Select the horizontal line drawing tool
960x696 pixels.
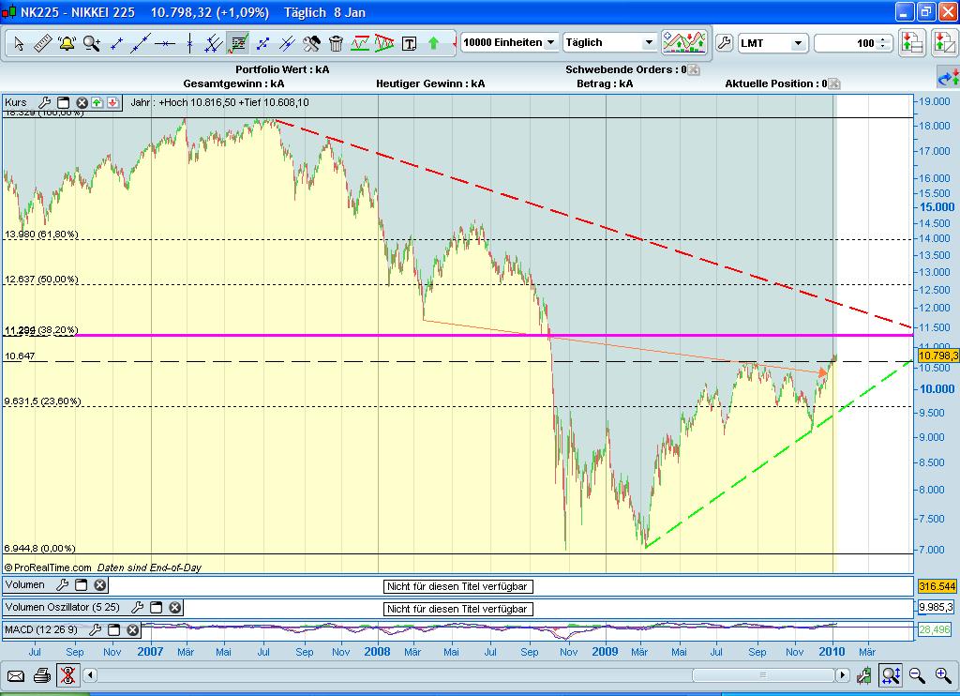pyautogui.click(x=165, y=43)
